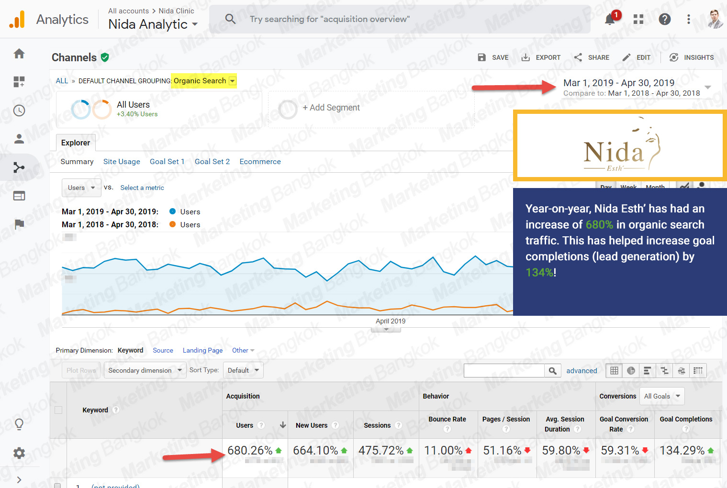Save the Channels report
Image resolution: width=727 pixels, height=488 pixels.
(x=493, y=57)
